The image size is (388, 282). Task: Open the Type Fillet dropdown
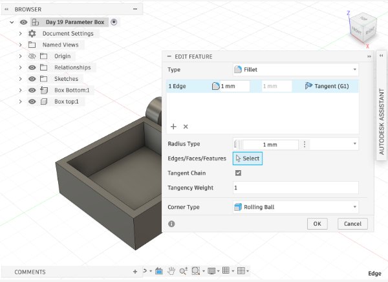296,70
